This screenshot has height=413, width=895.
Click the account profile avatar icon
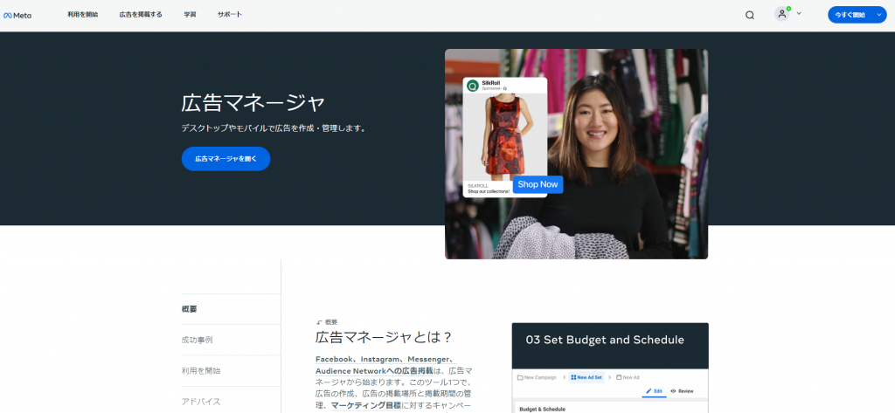tap(782, 14)
